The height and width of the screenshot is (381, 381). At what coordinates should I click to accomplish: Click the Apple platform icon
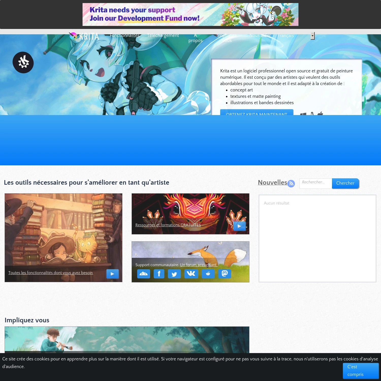click(x=320, y=113)
